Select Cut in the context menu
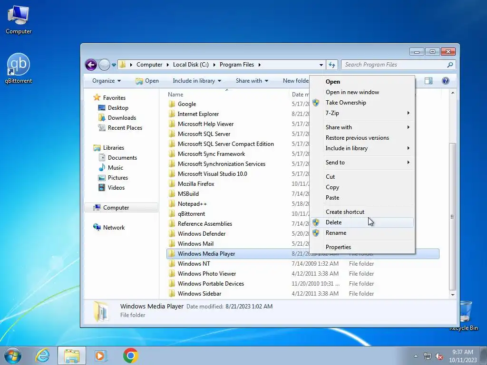Viewport: 487px width, 365px height. pyautogui.click(x=362, y=177)
